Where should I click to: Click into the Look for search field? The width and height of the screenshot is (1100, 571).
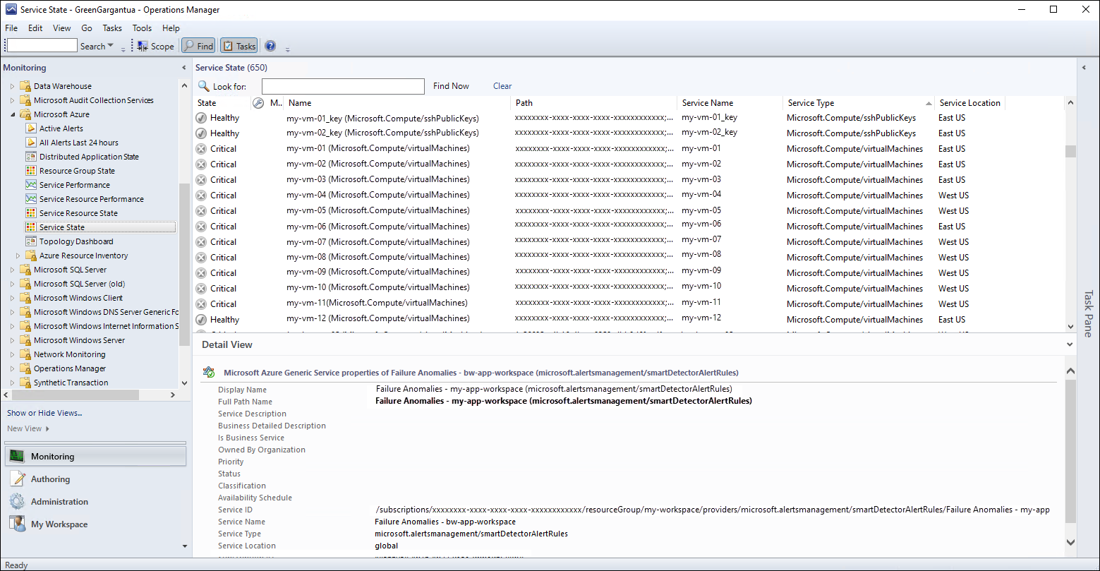(x=343, y=86)
